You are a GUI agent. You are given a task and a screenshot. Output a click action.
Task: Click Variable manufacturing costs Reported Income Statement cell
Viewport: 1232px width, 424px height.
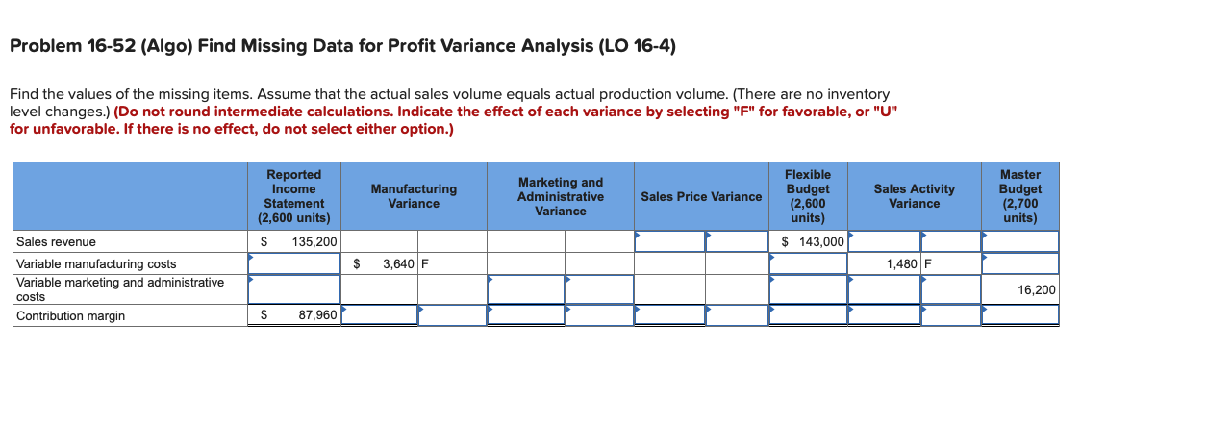pos(294,263)
